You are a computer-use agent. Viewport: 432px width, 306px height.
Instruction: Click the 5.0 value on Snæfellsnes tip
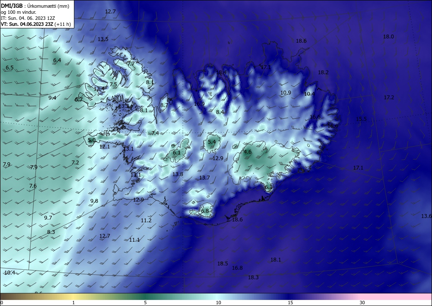pos(92,140)
